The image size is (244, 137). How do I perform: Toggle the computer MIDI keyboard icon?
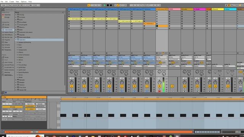(x=229, y=5)
